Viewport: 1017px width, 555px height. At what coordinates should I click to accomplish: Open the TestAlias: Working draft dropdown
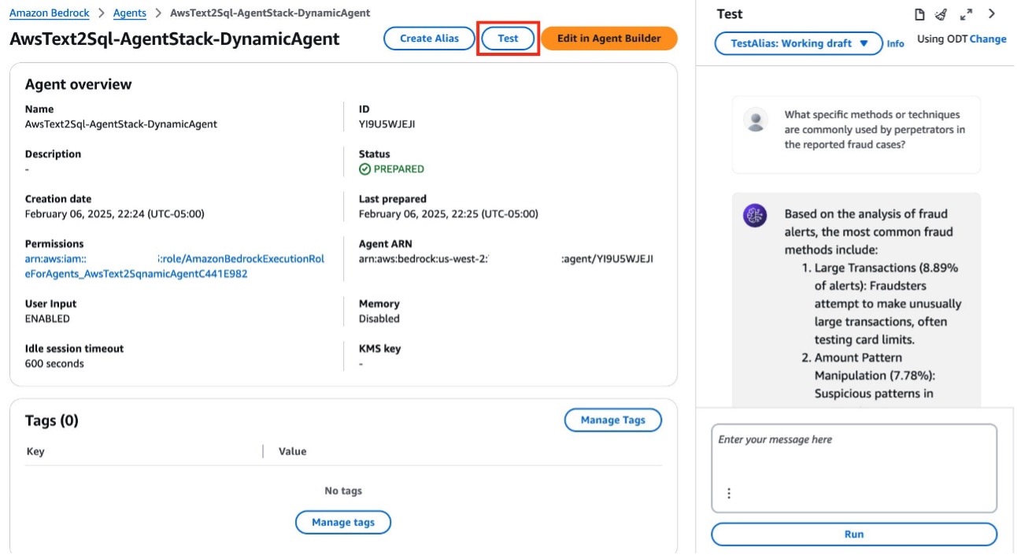798,43
